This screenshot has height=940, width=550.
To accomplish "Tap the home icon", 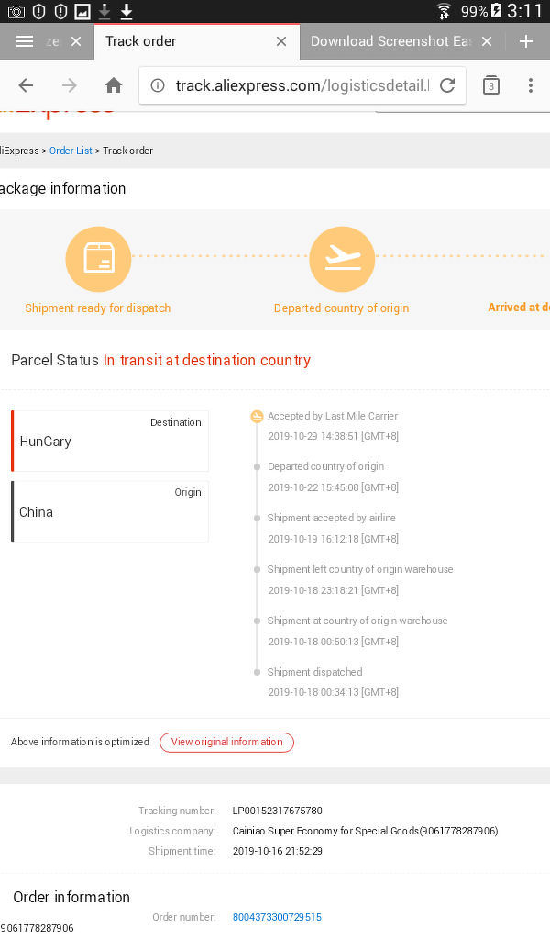I will tap(114, 85).
